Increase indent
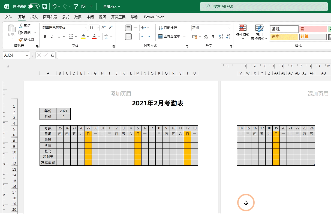331x214 pixels. pyautogui.click(x=151, y=37)
